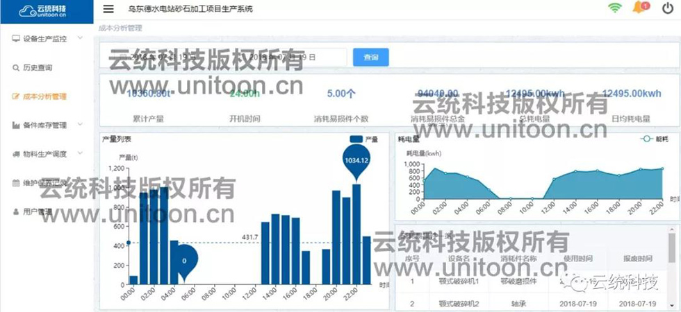Click the tallest bar at 22:00
This screenshot has height=312, width=681.
point(356,234)
